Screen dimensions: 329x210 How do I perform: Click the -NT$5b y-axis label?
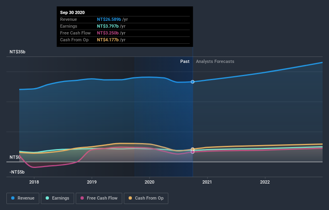click(17, 172)
